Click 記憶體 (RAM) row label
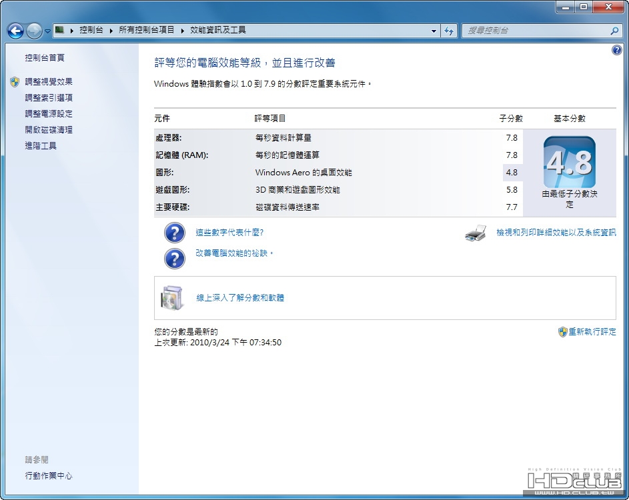The height and width of the screenshot is (500, 629). click(181, 155)
